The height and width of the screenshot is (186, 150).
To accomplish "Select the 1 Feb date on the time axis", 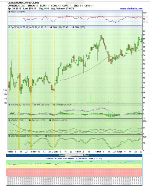I will point(78,152).
